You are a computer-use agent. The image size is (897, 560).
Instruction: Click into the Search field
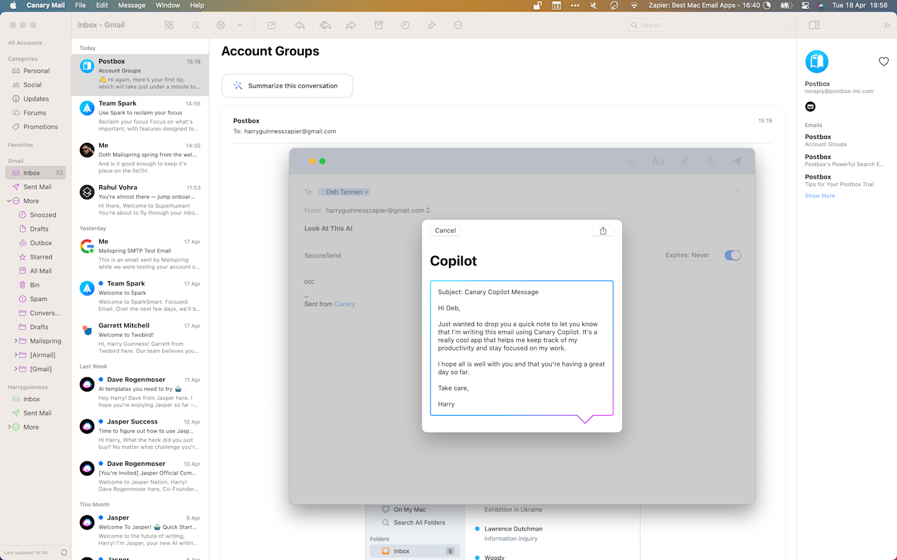click(709, 25)
